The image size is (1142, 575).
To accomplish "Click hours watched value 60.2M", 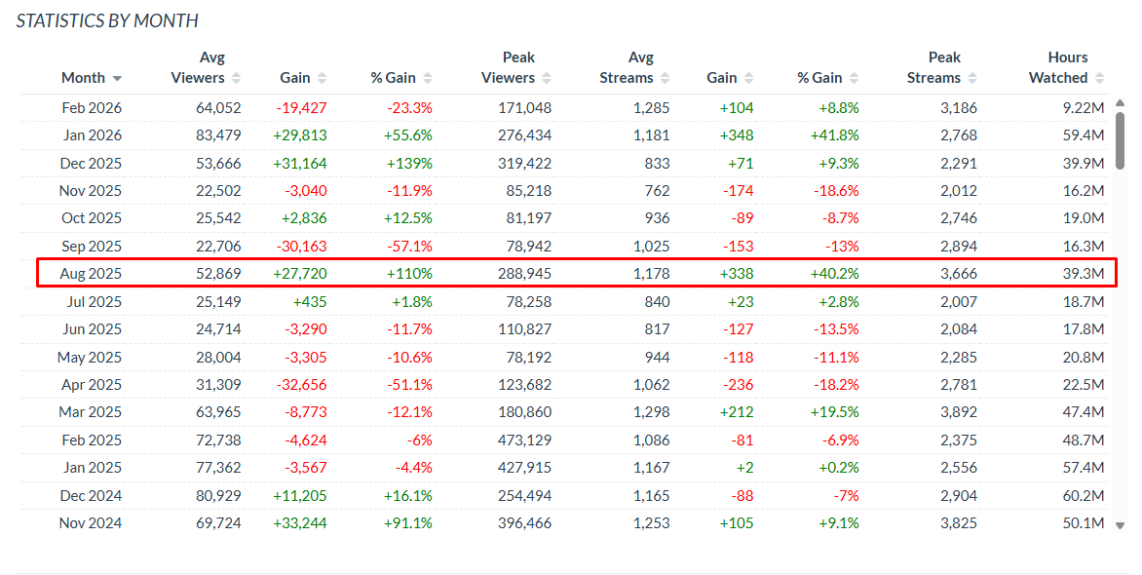I will click(1084, 495).
